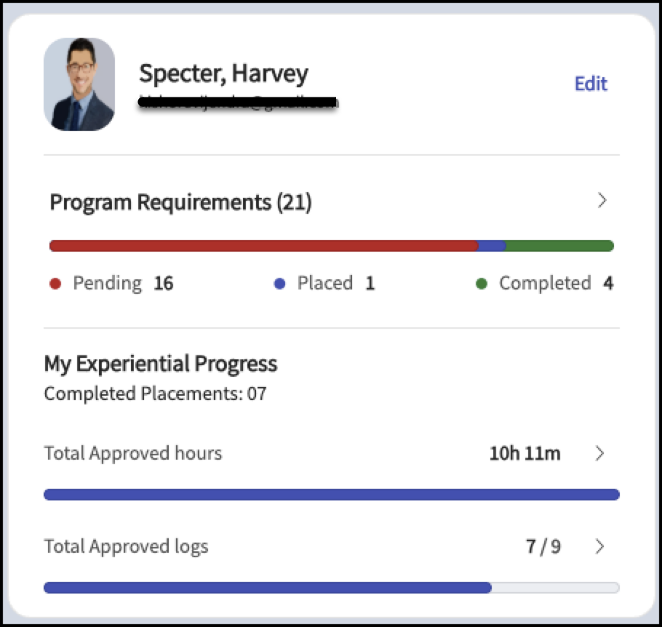Click the green Completed segment of requirements bar
662x627 pixels.
pyautogui.click(x=559, y=246)
